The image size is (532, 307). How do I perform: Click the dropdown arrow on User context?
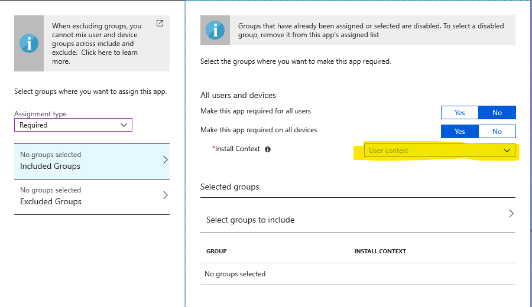pos(507,151)
